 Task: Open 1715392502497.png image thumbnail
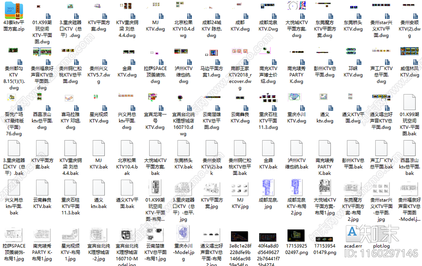click(296, 236)
